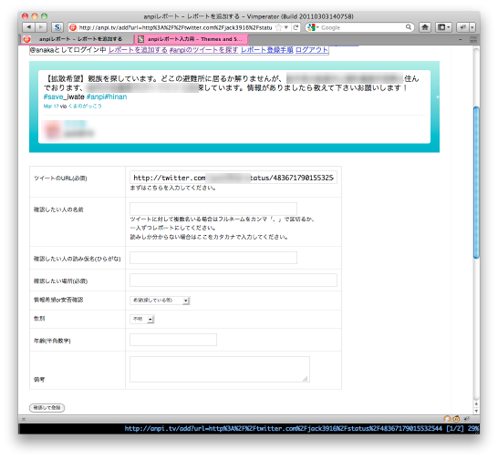
Task: Click the search magnifier in Google box
Action: point(409,27)
